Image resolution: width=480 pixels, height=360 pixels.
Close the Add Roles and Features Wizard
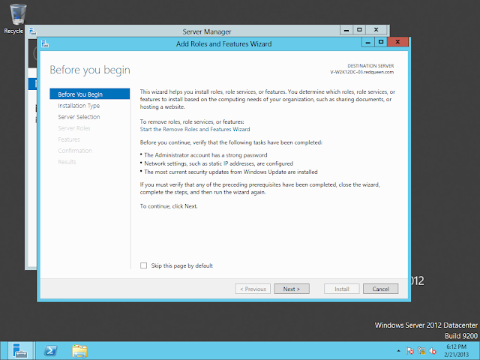(x=397, y=42)
